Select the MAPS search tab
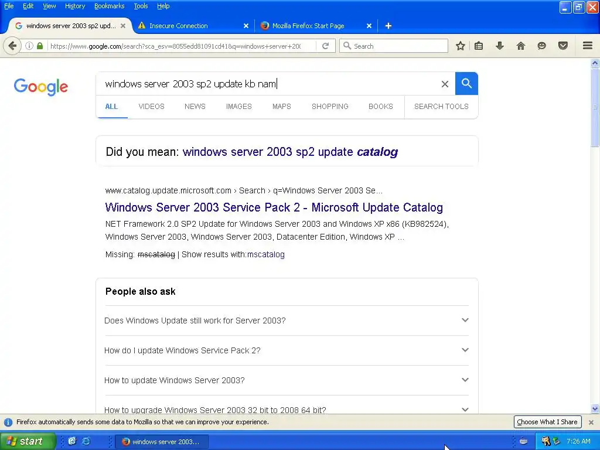Screen dimensions: 600x450 point(282,107)
